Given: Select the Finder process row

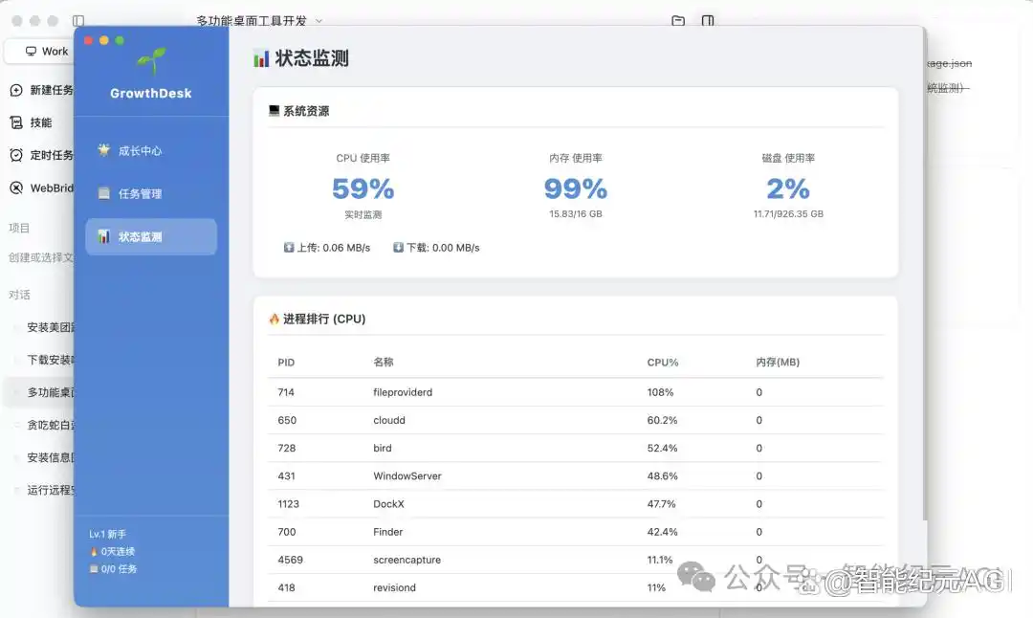Looking at the screenshot, I should 575,532.
